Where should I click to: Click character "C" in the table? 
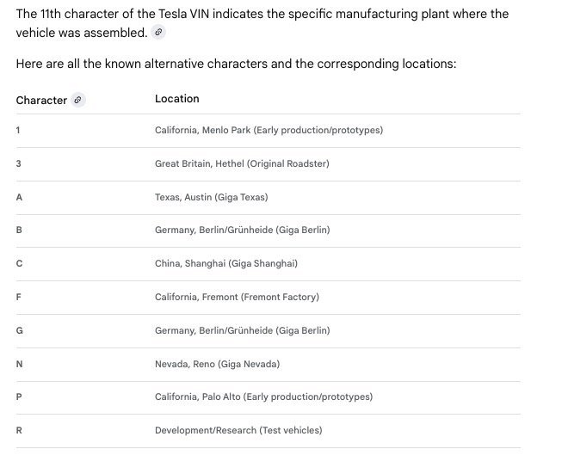point(19,263)
